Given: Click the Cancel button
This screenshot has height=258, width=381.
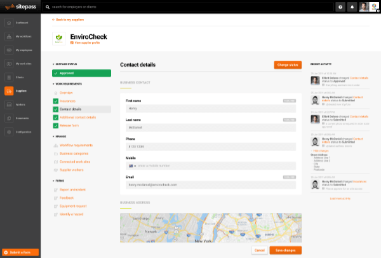Looking at the screenshot, I should [x=260, y=250].
